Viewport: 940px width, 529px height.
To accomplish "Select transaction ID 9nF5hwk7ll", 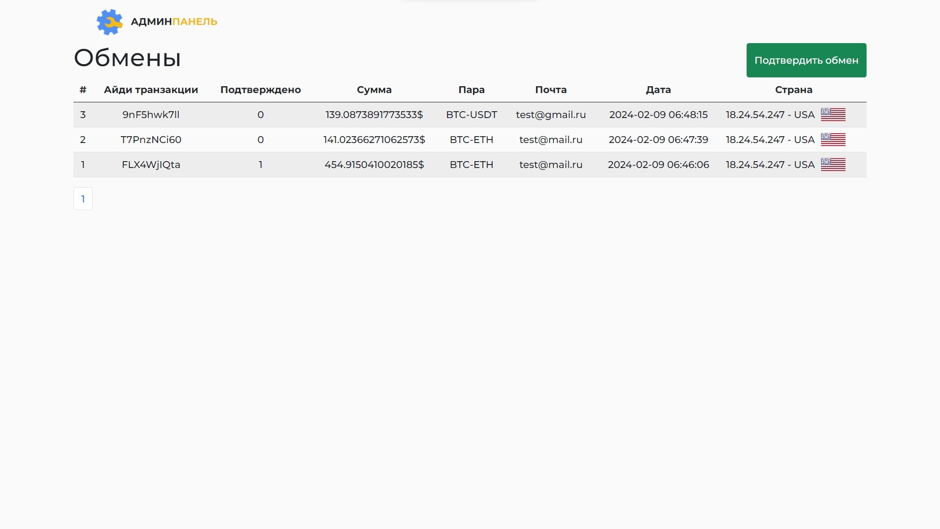I will click(151, 115).
